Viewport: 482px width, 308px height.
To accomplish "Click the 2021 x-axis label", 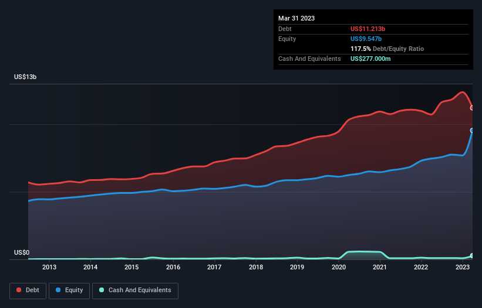I will (380, 268).
